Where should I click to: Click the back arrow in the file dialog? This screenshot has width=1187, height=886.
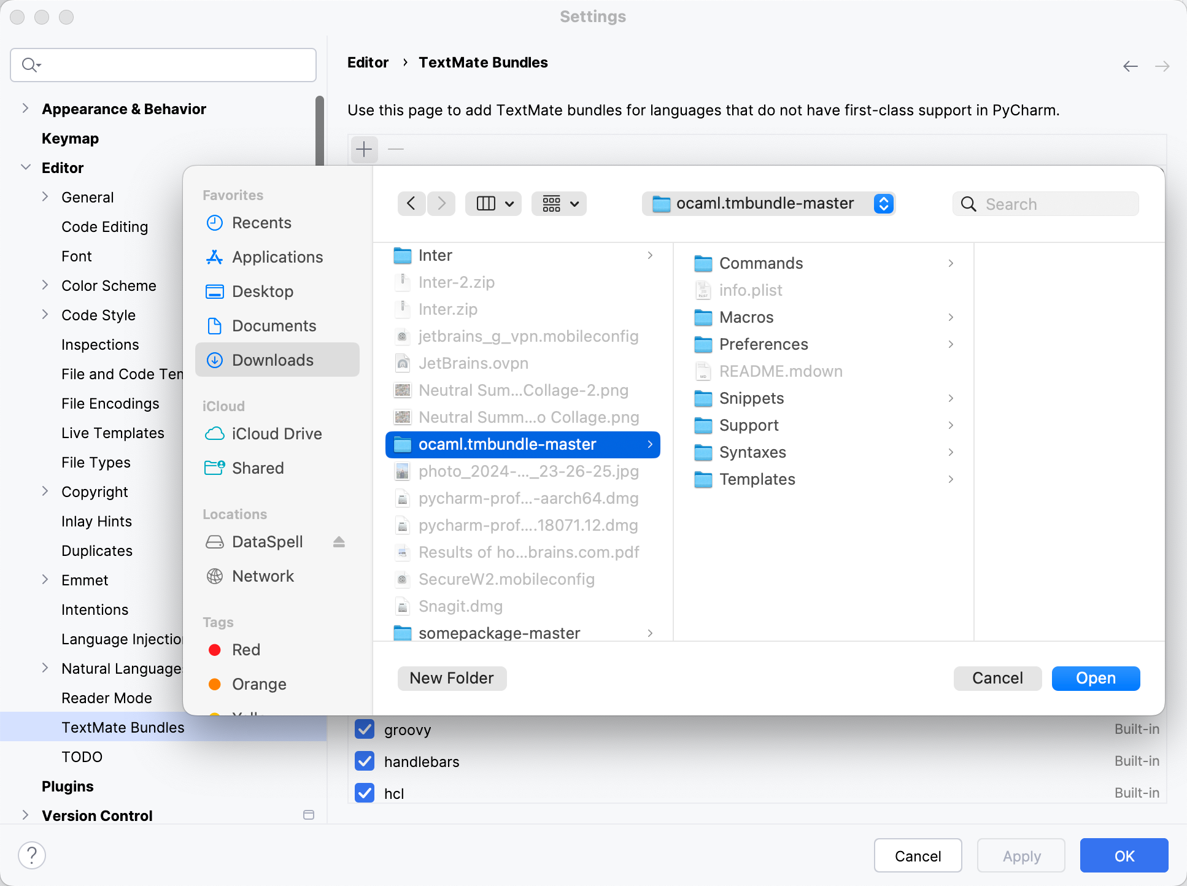click(x=411, y=203)
